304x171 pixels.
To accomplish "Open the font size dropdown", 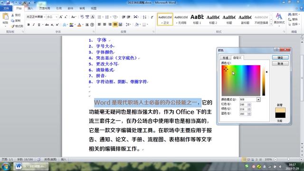I will point(57,17).
